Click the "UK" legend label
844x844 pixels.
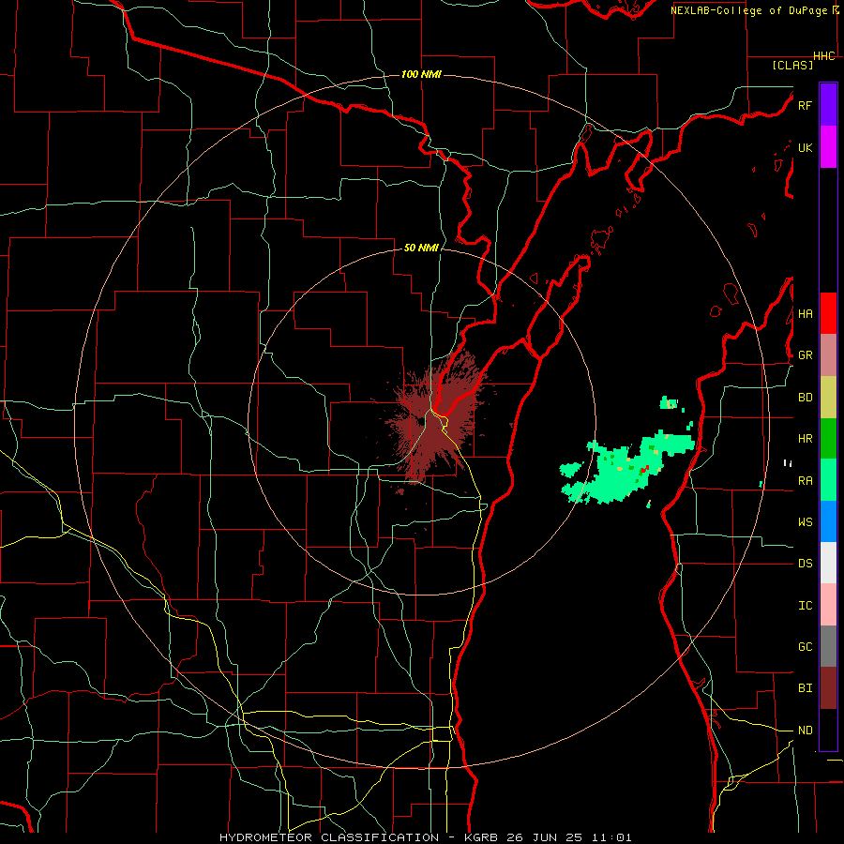(806, 147)
